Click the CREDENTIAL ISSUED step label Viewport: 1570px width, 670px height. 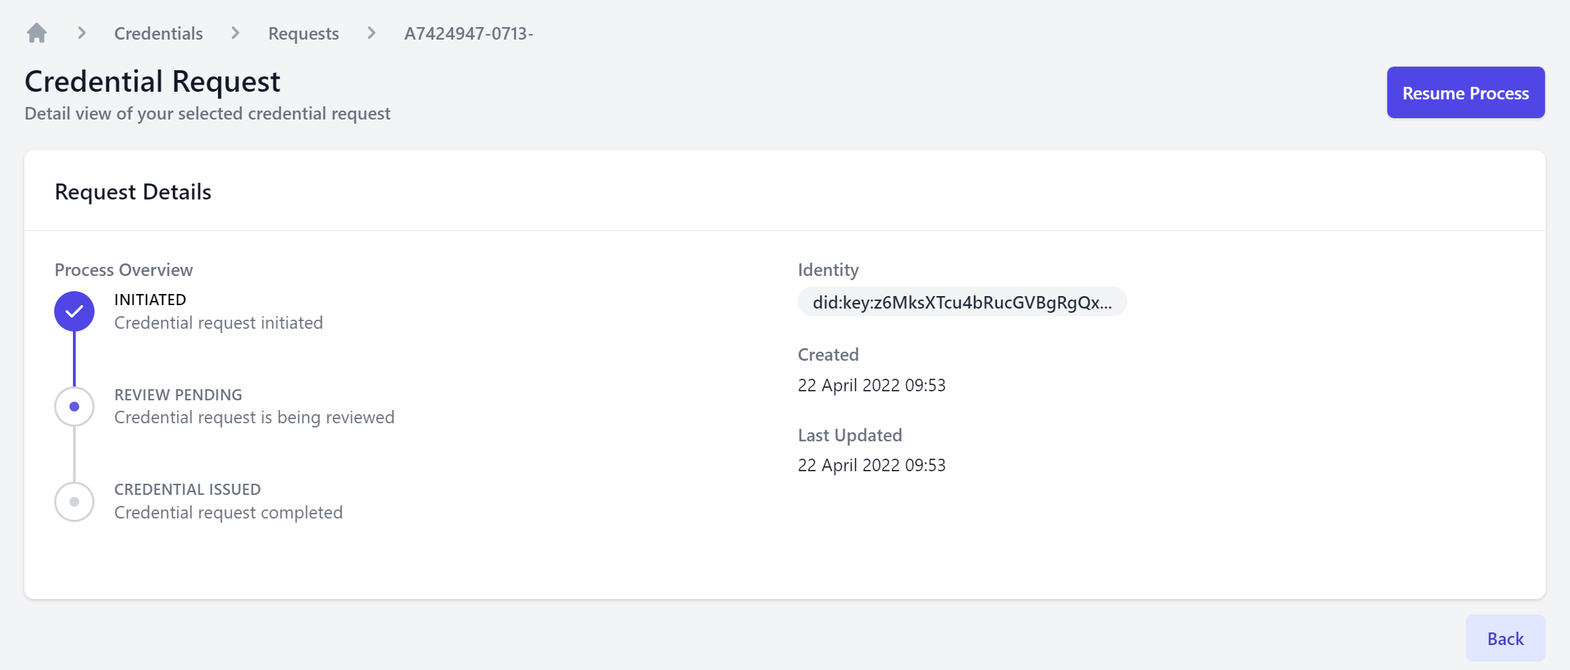click(188, 489)
